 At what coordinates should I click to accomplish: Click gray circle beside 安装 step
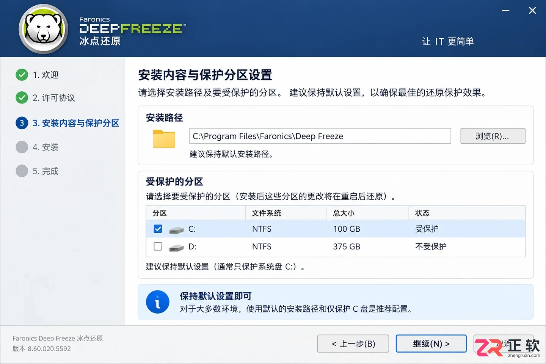[22, 147]
